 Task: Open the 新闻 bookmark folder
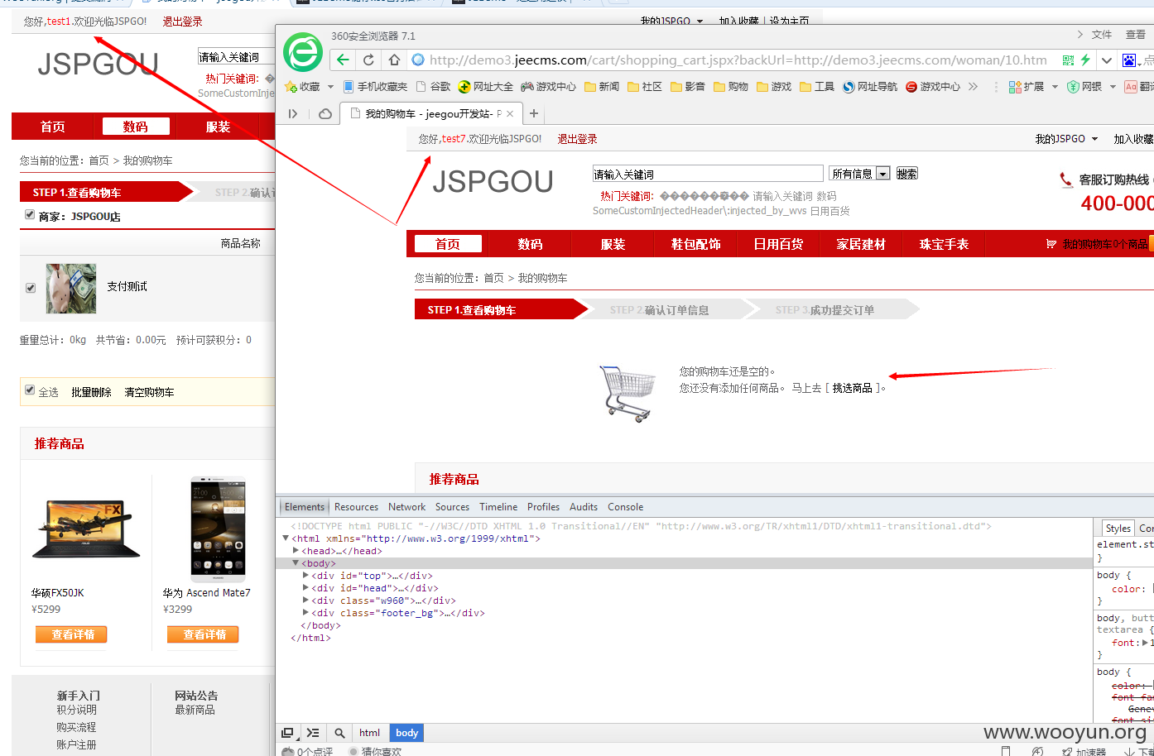(x=602, y=87)
